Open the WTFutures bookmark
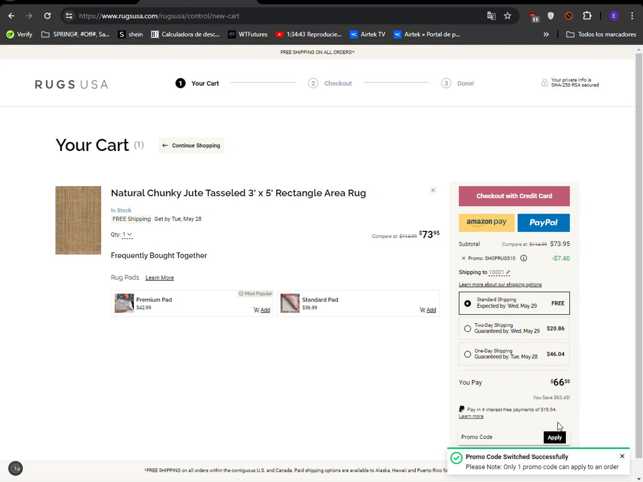The image size is (643, 482). (248, 34)
